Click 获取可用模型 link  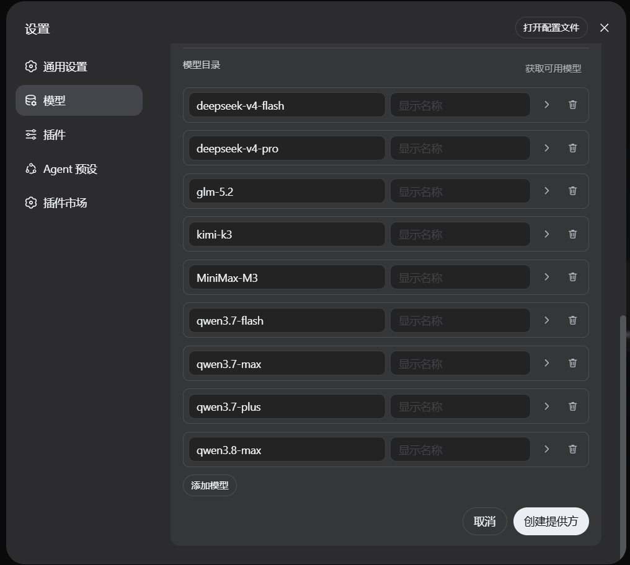pos(553,69)
